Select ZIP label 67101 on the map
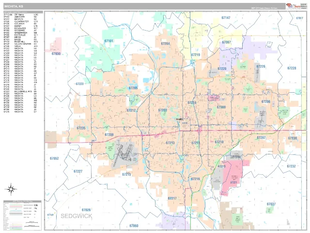Viewport: 310px width, 233px height. (x=108, y=41)
